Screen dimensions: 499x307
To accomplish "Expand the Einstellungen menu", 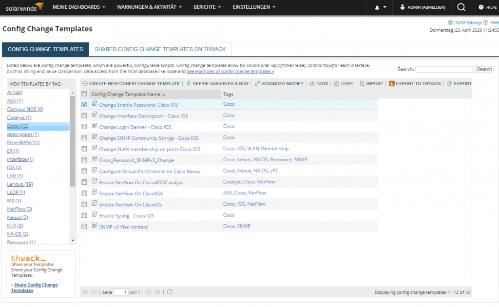I will [x=254, y=7].
